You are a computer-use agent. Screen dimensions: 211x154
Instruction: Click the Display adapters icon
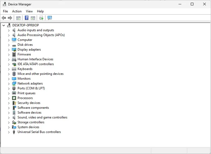14,50
